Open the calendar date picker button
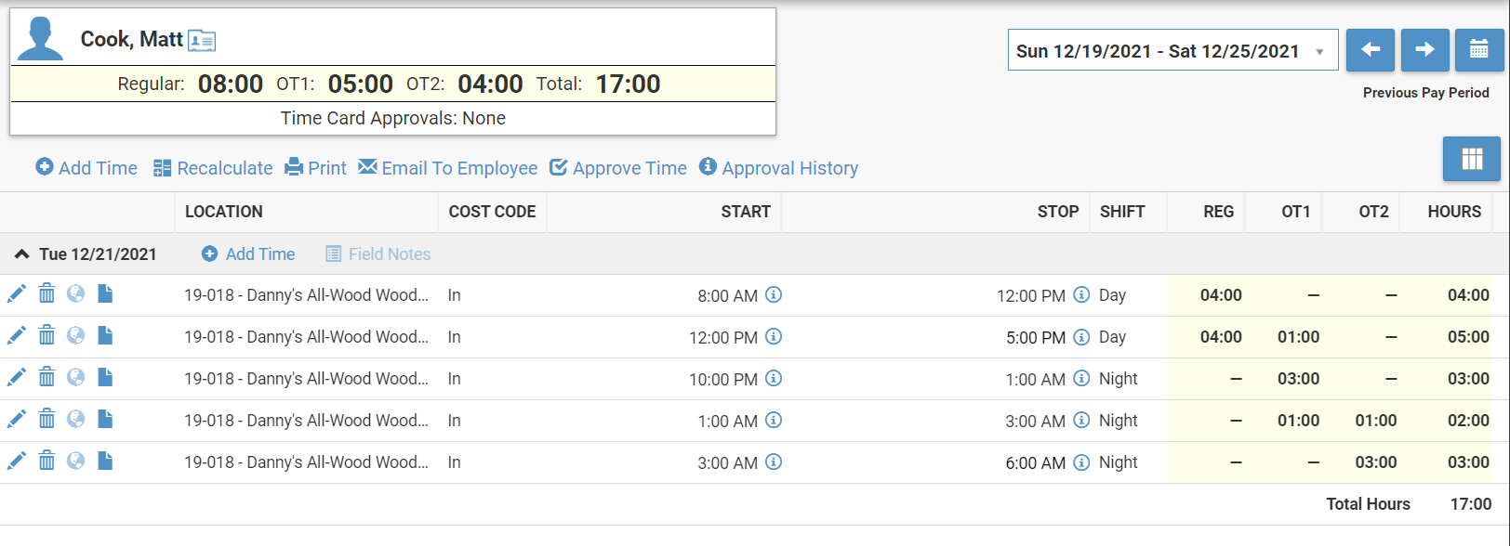 click(1479, 50)
